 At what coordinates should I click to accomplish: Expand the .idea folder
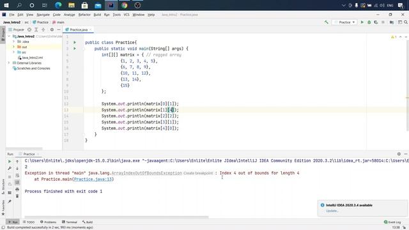[13, 42]
